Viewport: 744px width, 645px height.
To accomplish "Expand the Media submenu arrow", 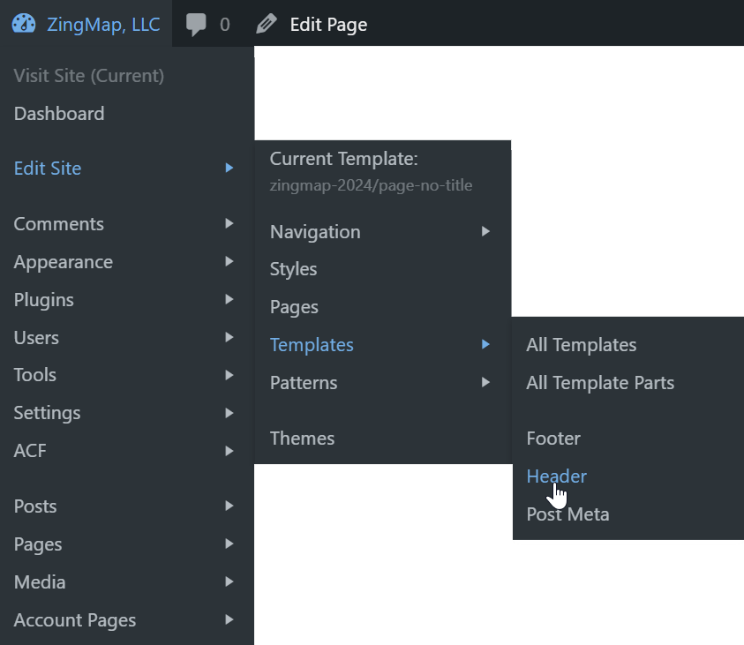I will click(x=229, y=582).
